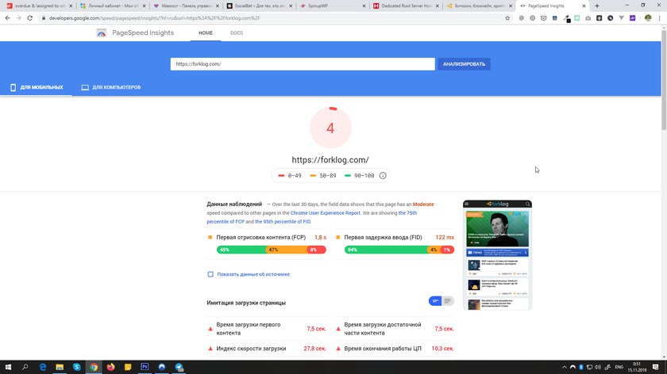
Task: Open Windows search magnifier in taskbar
Action: click(x=25, y=367)
